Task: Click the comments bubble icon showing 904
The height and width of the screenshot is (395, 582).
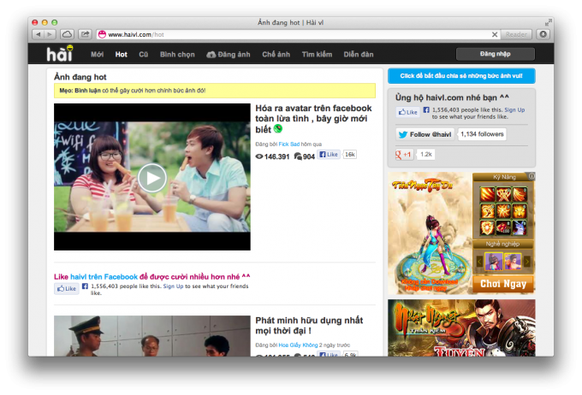Action: [x=298, y=156]
